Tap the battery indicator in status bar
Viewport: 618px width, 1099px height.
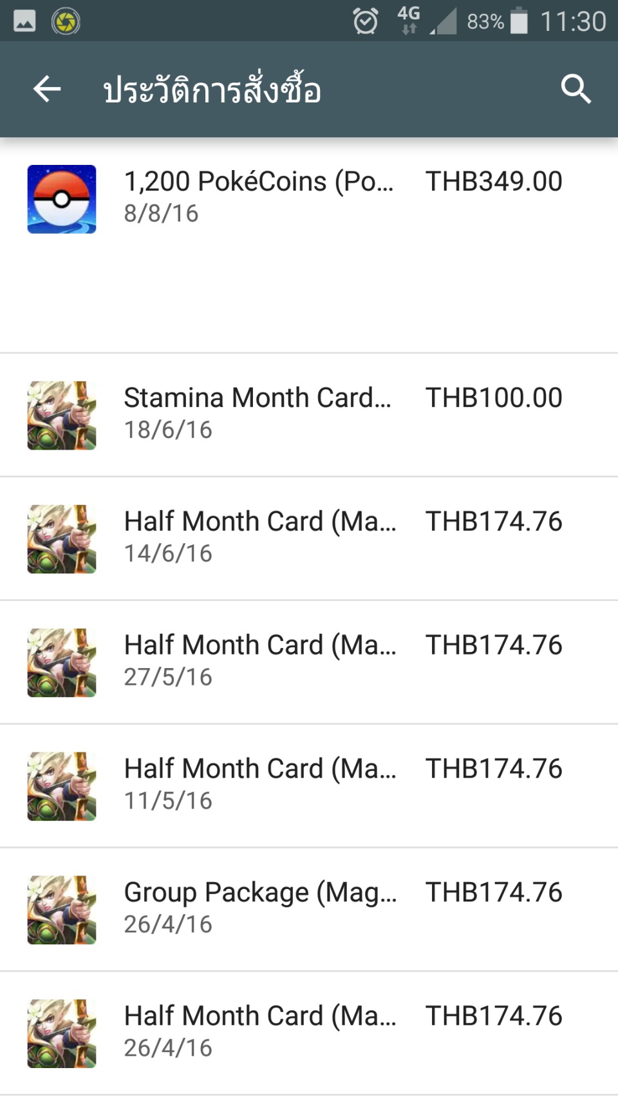click(x=519, y=21)
